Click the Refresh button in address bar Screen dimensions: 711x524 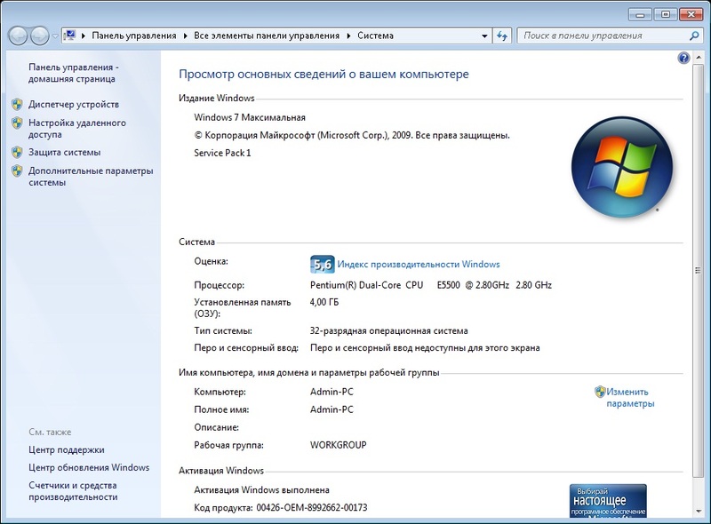(x=501, y=36)
